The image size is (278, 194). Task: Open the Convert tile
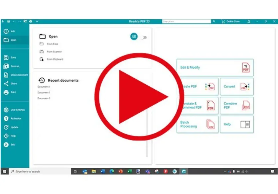[x=237, y=87]
